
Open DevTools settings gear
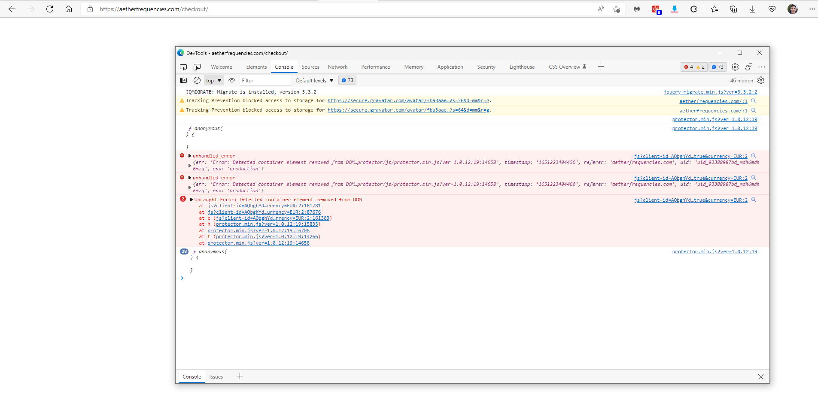tap(735, 67)
